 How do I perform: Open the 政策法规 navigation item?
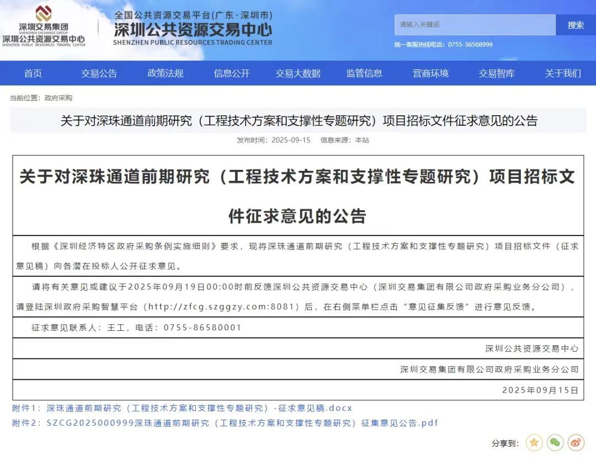point(166,73)
